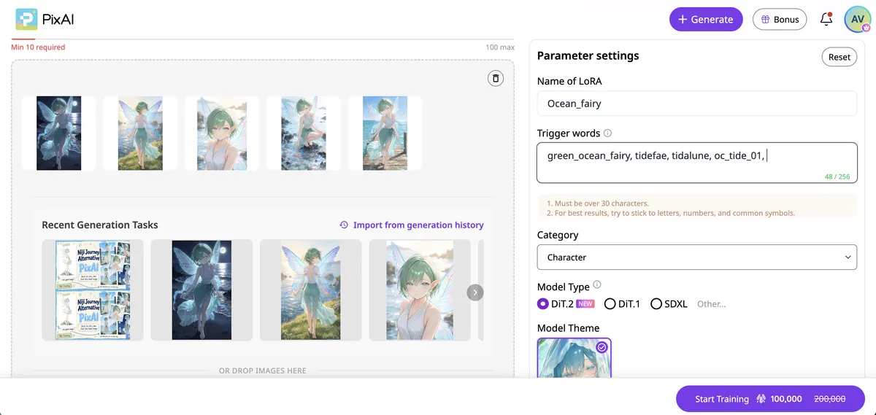876x415 pixels.
Task: Click the Niji Journey Alternative task thumbnail
Action: click(93, 290)
